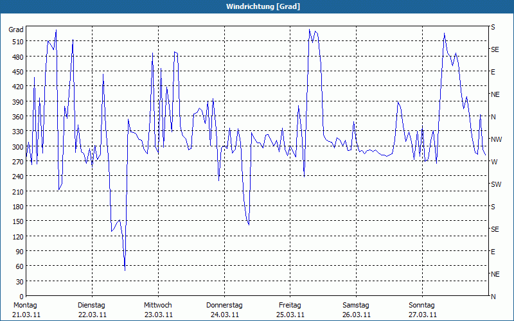514x321 pixels.
Task: Click the "Windrichtung [Grad]" chart title
Action: pyautogui.click(x=263, y=6)
